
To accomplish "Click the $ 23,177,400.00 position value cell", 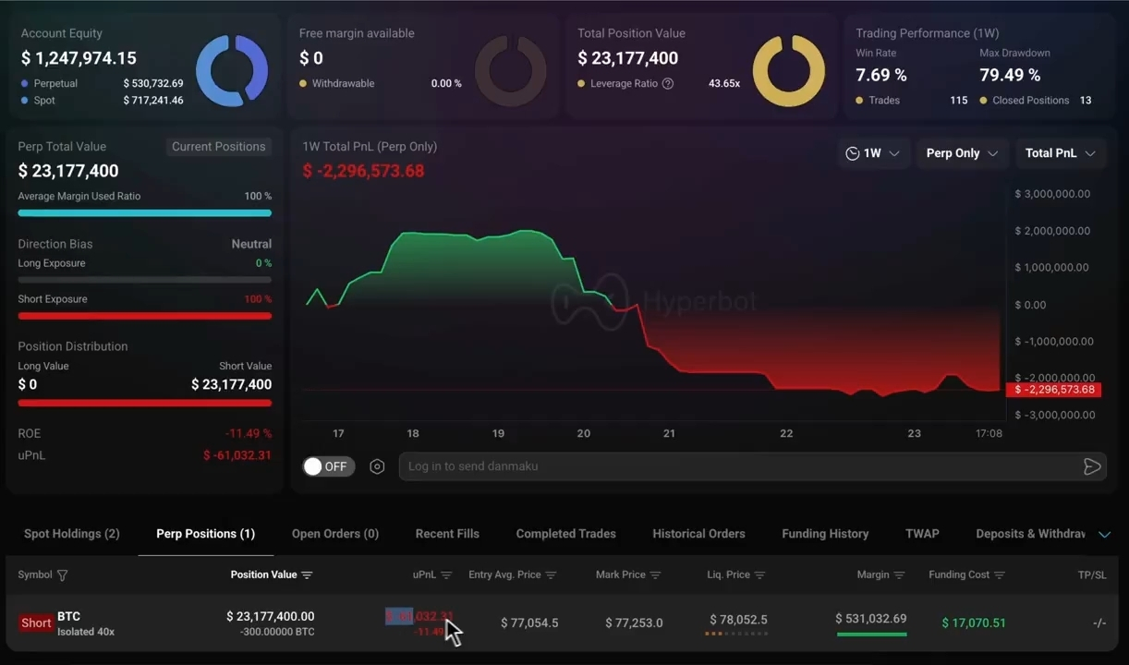I will [271, 616].
